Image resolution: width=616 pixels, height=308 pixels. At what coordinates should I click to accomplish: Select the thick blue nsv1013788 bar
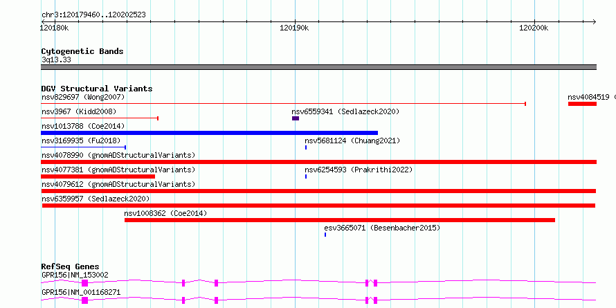210,133
